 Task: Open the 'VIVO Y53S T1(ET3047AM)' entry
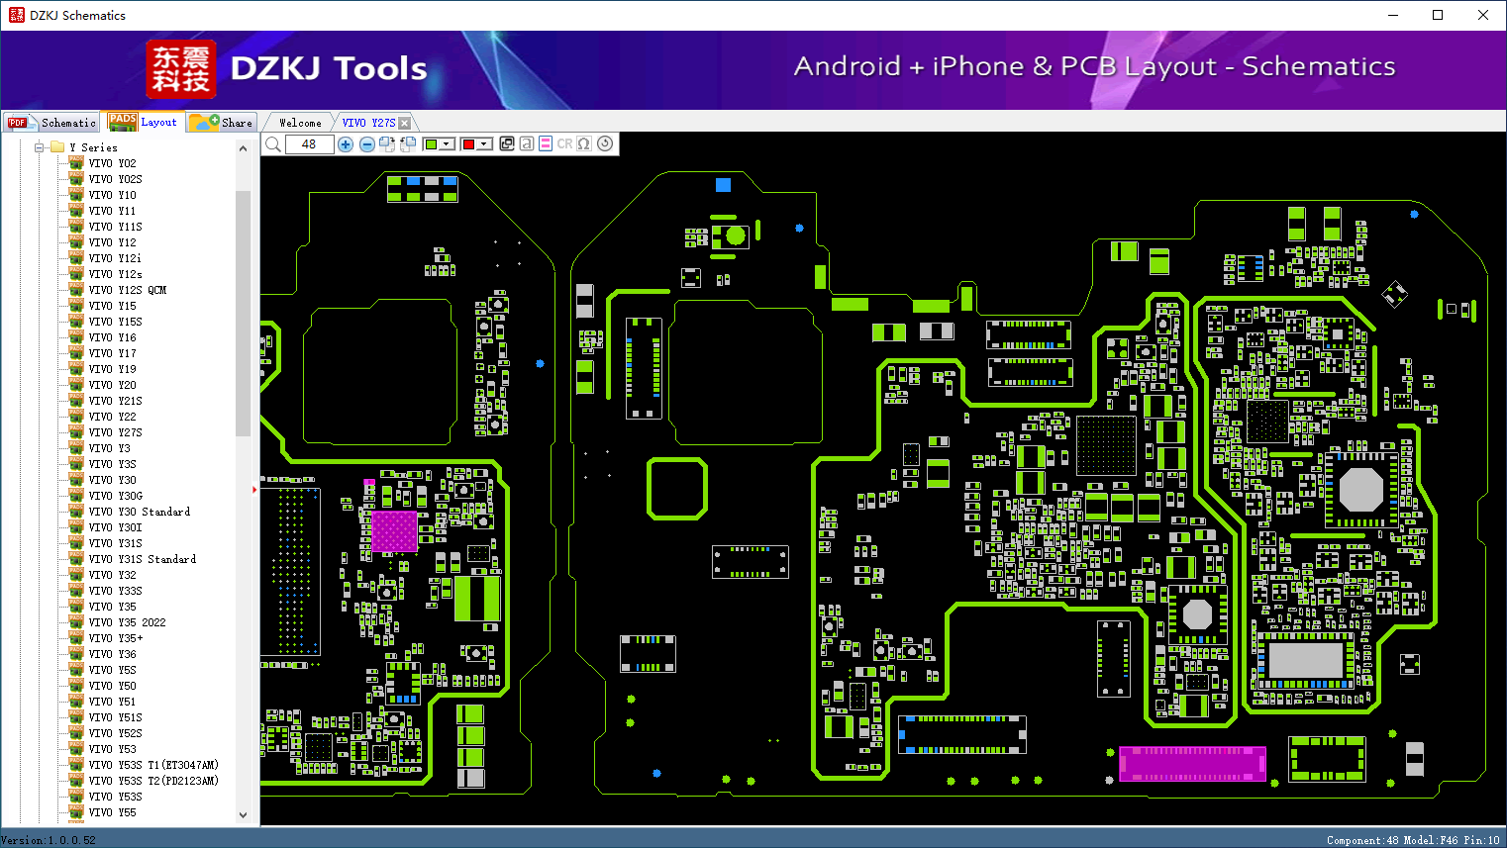click(153, 765)
